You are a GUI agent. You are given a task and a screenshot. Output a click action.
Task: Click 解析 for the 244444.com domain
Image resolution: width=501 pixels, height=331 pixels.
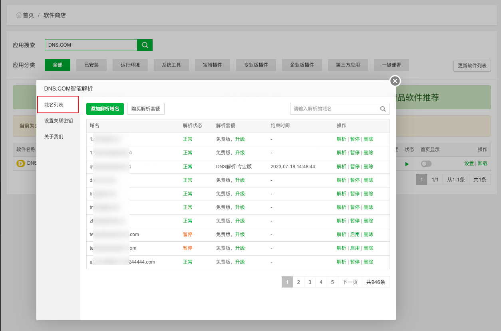click(x=342, y=262)
